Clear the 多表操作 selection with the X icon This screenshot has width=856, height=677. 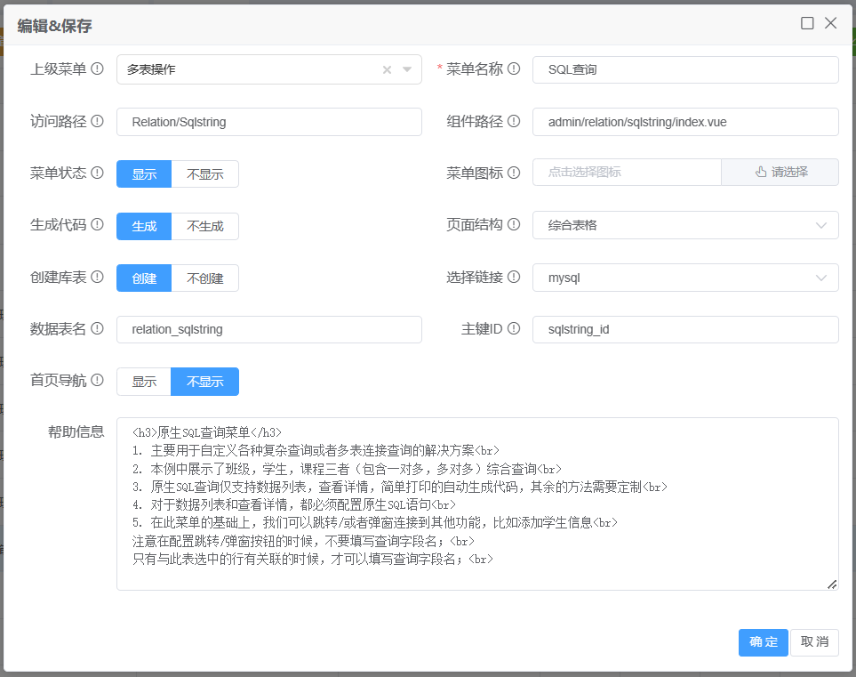coord(387,70)
